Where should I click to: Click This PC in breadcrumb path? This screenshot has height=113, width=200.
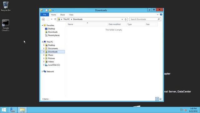[67, 19]
